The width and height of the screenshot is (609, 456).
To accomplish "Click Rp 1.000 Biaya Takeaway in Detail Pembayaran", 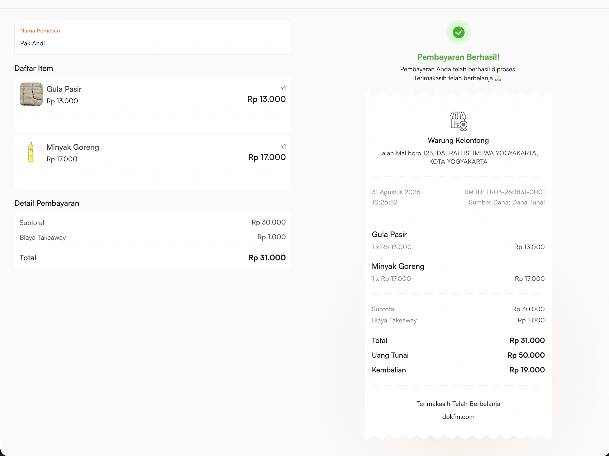I will pyautogui.click(x=271, y=237).
